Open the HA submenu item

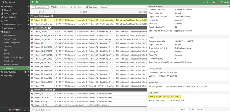pyautogui.click(x=6, y=50)
